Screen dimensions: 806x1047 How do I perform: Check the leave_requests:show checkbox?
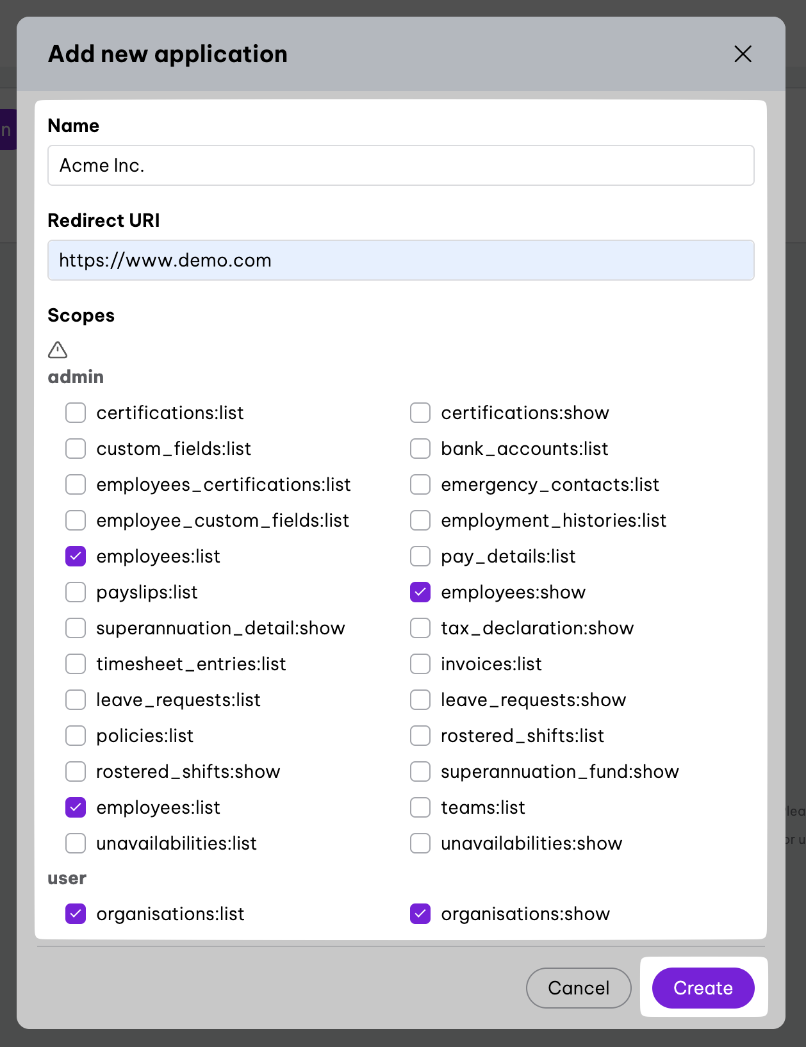coord(420,700)
